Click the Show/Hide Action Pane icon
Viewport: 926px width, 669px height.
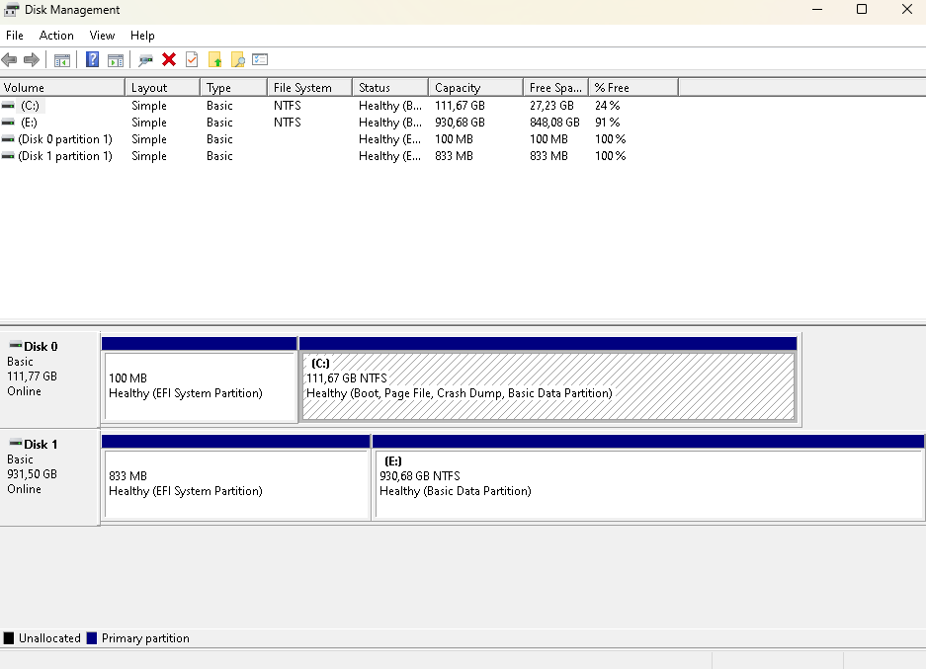[116, 59]
